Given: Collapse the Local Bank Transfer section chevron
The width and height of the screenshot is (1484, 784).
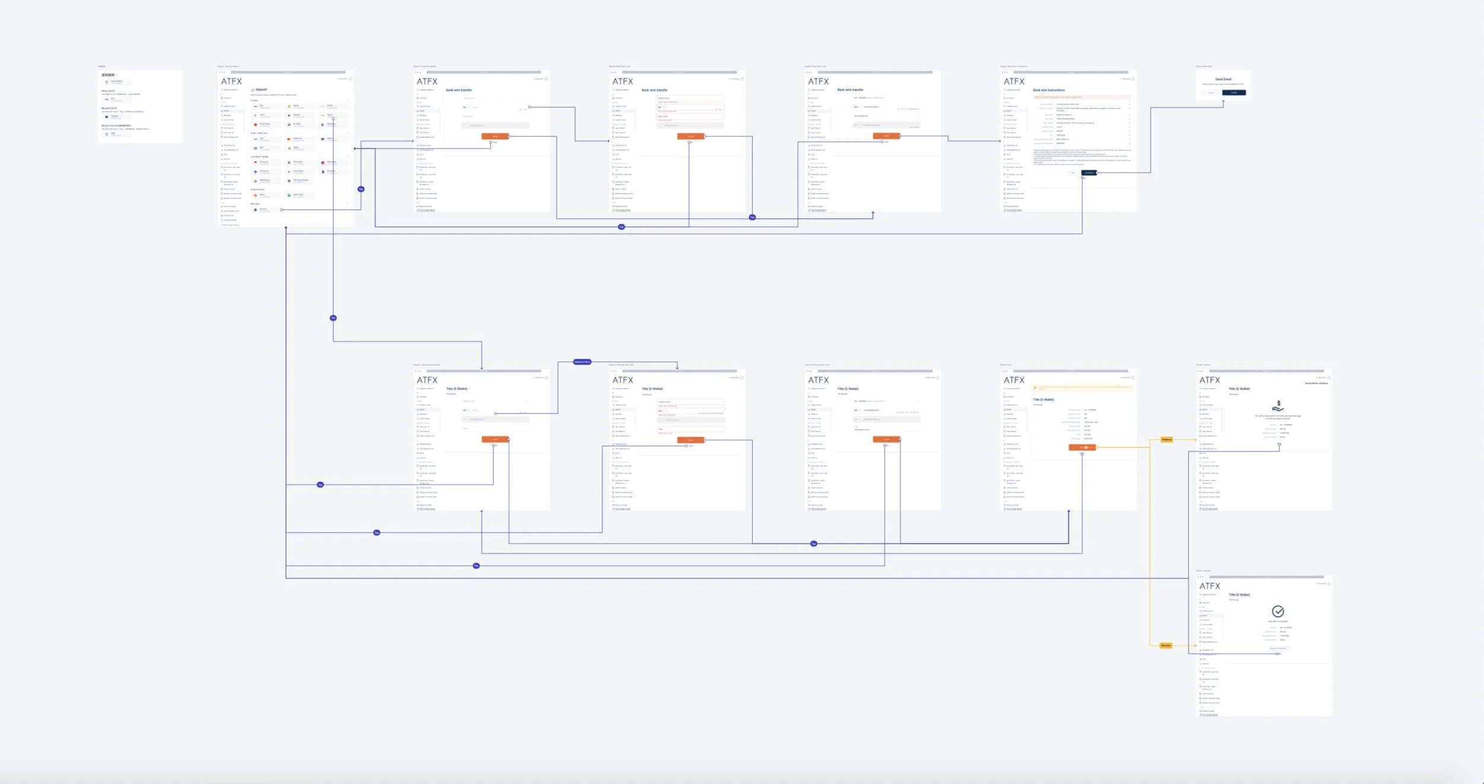Looking at the screenshot, I should [348, 157].
